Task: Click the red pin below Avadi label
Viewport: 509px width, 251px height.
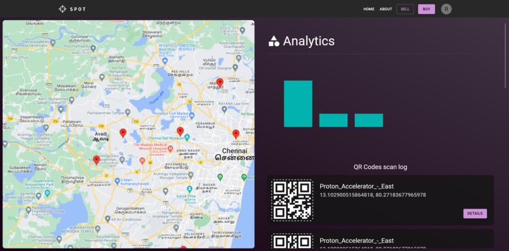Action: click(x=96, y=160)
